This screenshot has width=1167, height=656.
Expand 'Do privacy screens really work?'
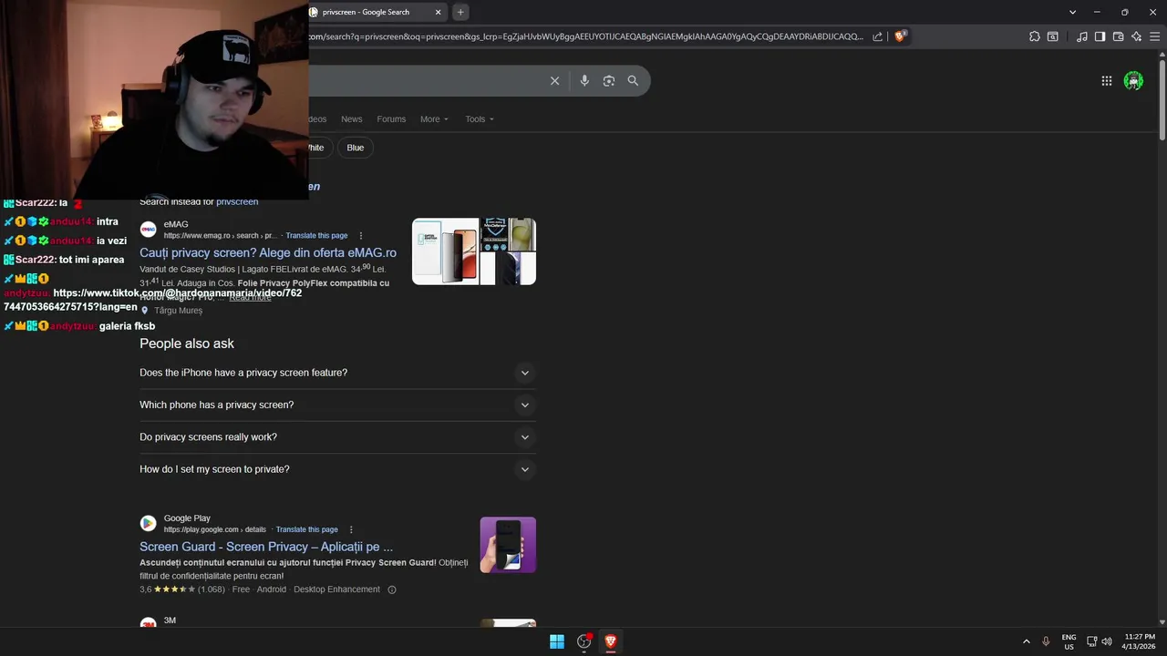(337, 437)
